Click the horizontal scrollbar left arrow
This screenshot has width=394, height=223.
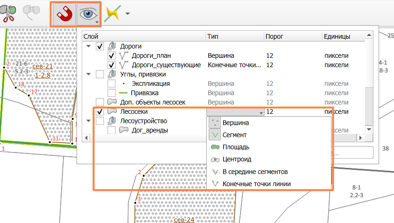[x=86, y=138]
